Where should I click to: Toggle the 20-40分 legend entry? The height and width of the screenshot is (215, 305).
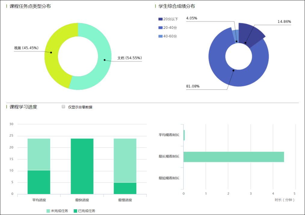pyautogui.click(x=168, y=28)
